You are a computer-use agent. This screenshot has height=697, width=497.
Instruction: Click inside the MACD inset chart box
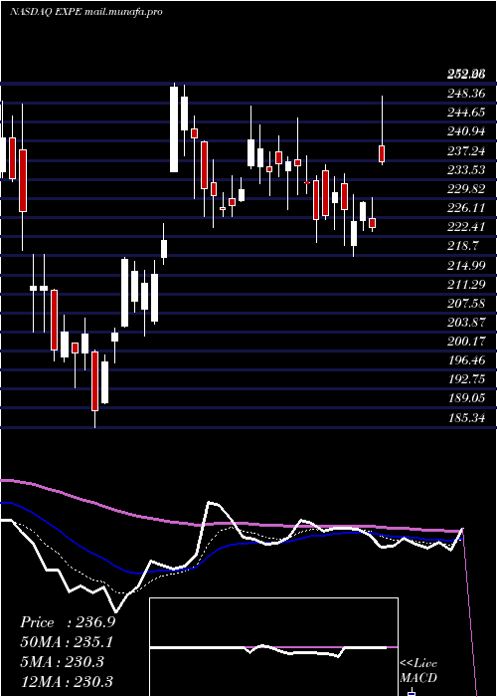coord(273,647)
